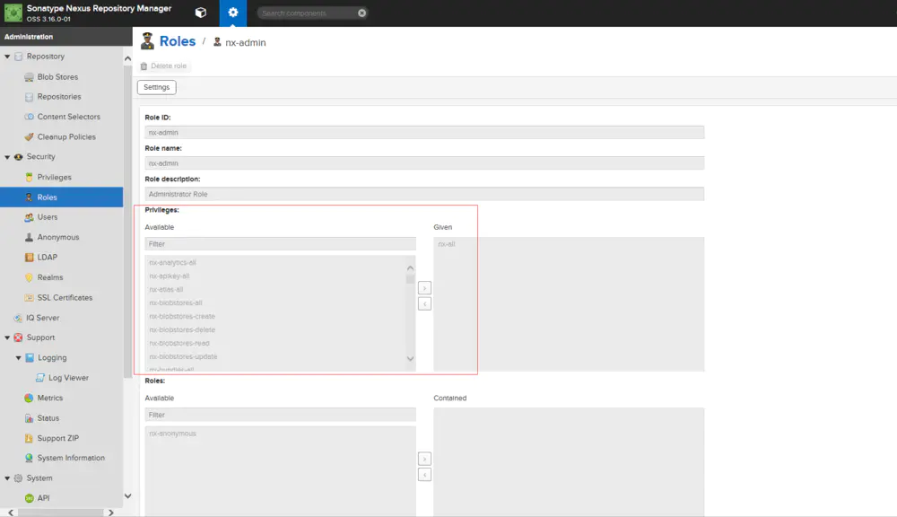The height and width of the screenshot is (517, 897).
Task: Add selected privilege to Given list
Action: tap(424, 287)
